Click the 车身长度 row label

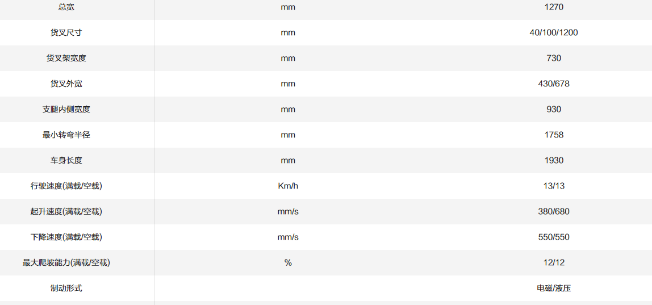66,161
